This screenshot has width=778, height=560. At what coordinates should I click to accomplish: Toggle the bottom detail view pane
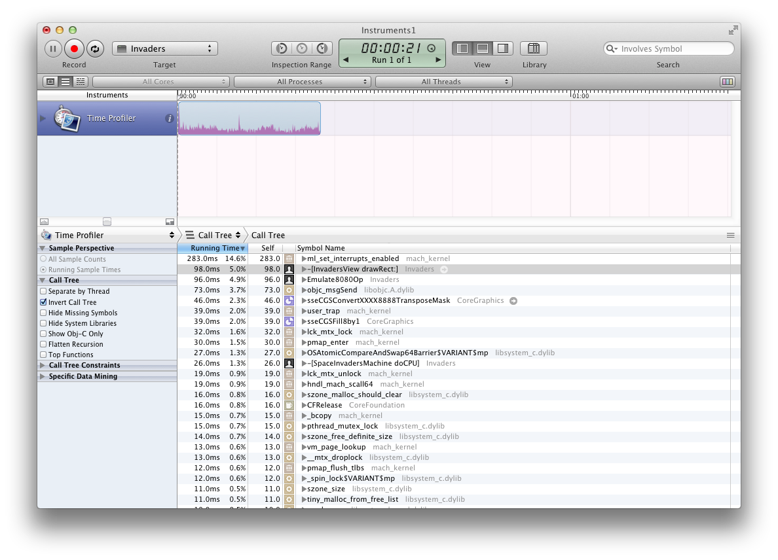(x=482, y=48)
